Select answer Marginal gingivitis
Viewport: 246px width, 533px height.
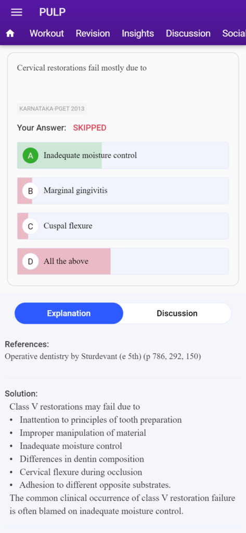(x=123, y=191)
